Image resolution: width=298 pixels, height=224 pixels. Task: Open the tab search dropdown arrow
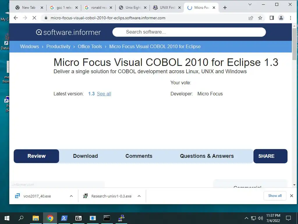click(x=250, y=4)
